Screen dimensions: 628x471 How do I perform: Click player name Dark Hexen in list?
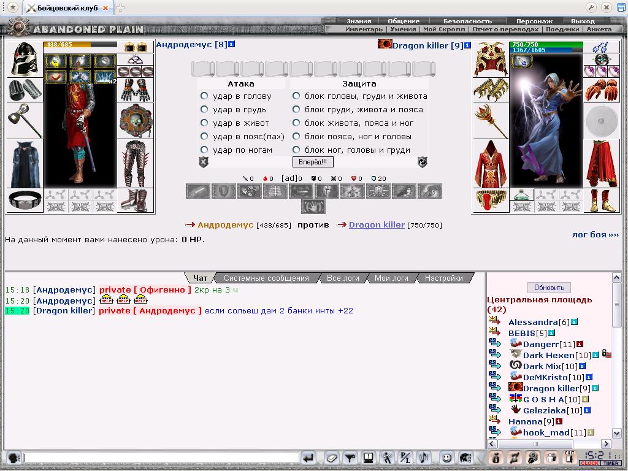[x=549, y=355]
